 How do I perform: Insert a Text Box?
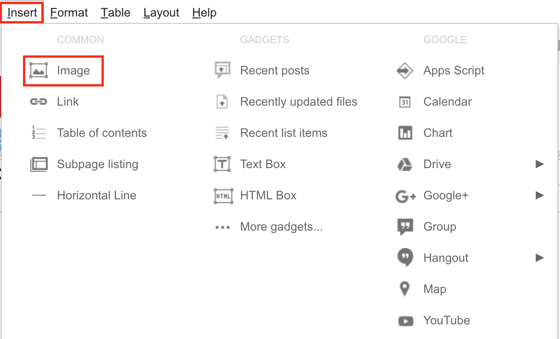coord(263,164)
